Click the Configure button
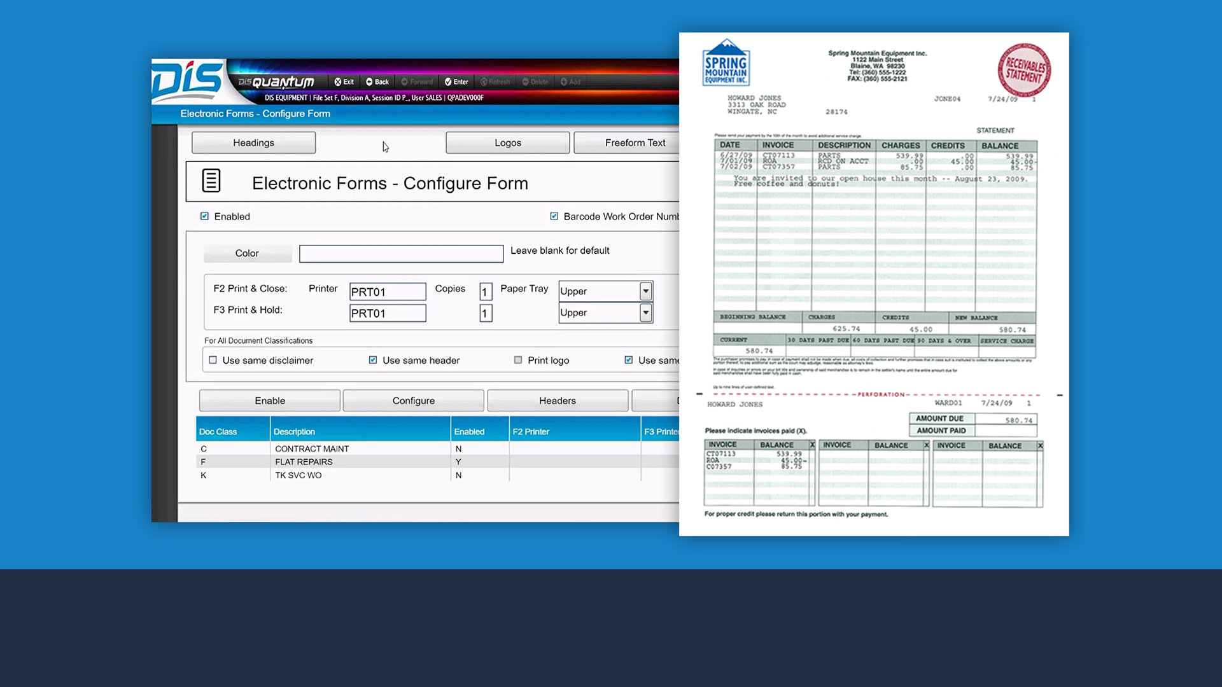Viewport: 1222px width, 687px height. [414, 401]
